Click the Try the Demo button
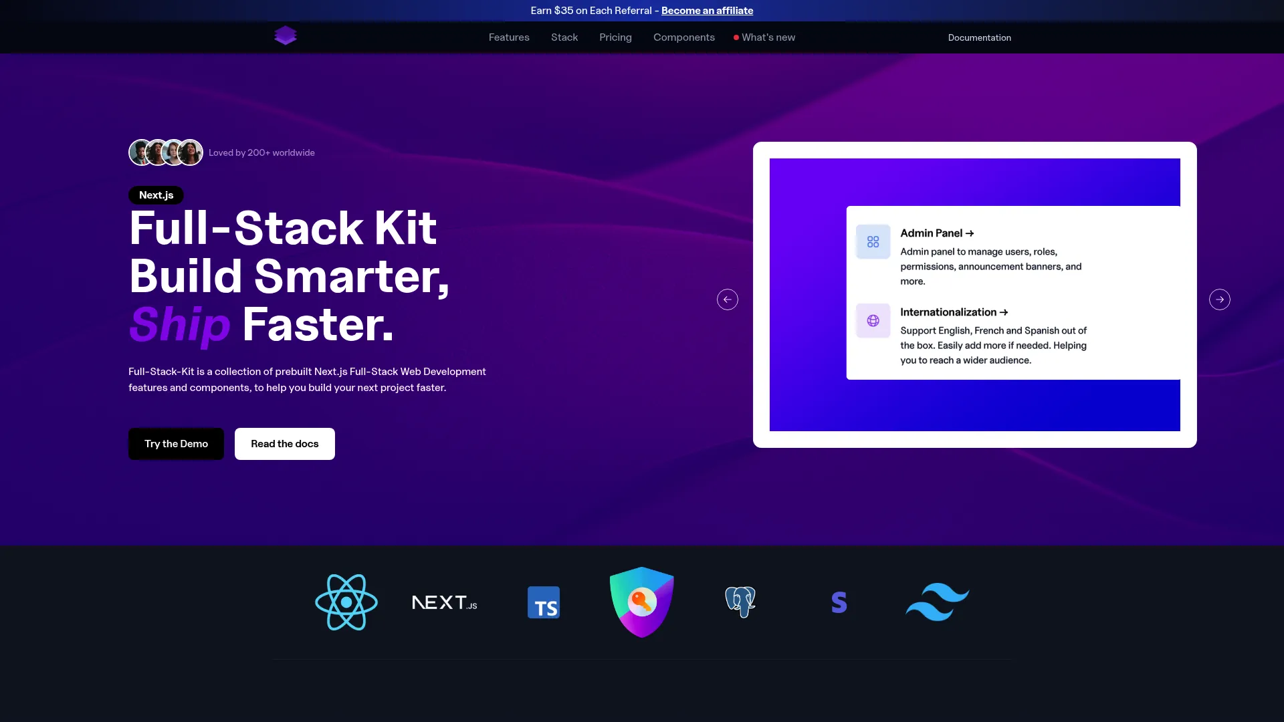Viewport: 1284px width, 722px height. 176,443
